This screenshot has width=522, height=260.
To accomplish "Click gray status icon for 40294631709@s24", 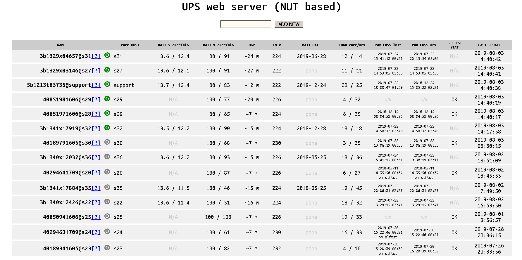I will pos(107,232).
